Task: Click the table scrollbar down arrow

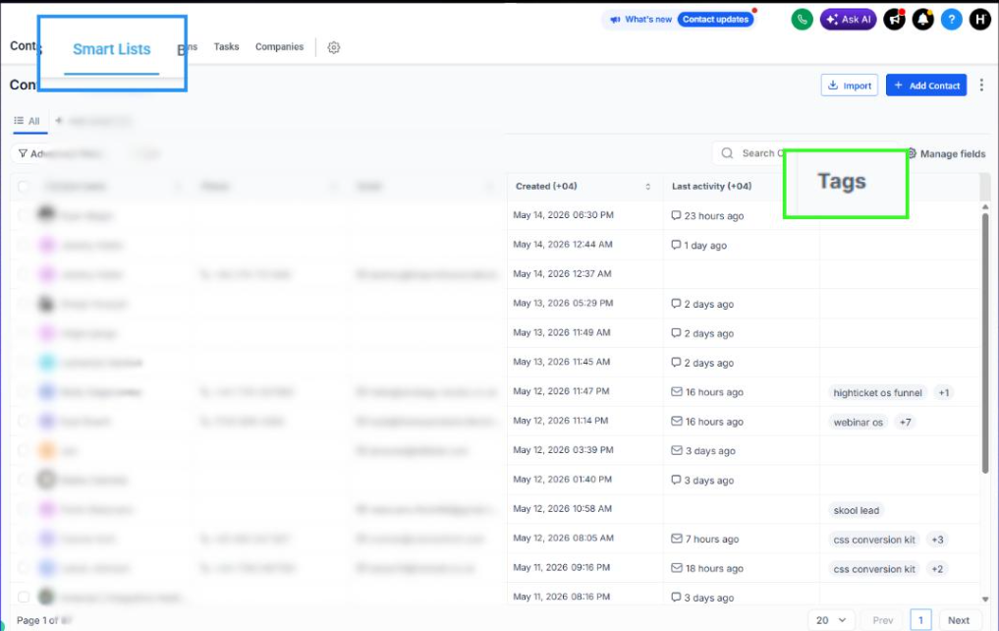Action: tap(985, 600)
